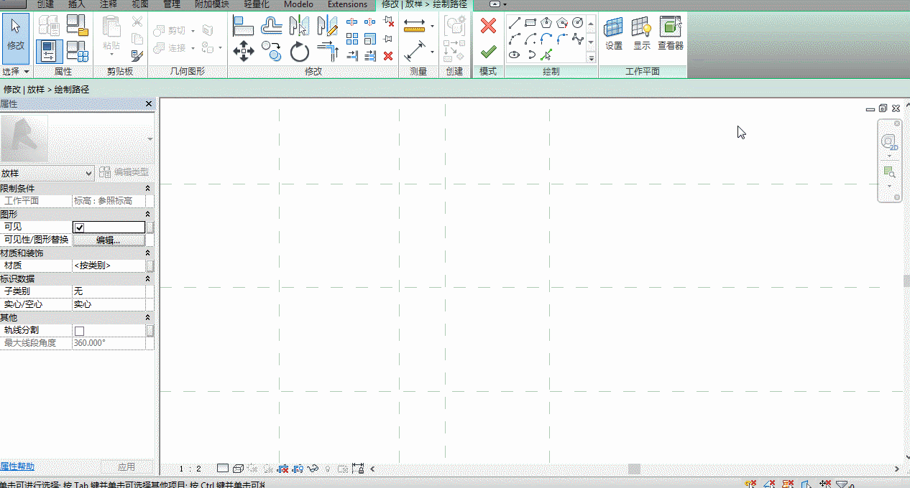Select the green Pick Lines tool
This screenshot has height=488, width=910.
click(x=546, y=55)
